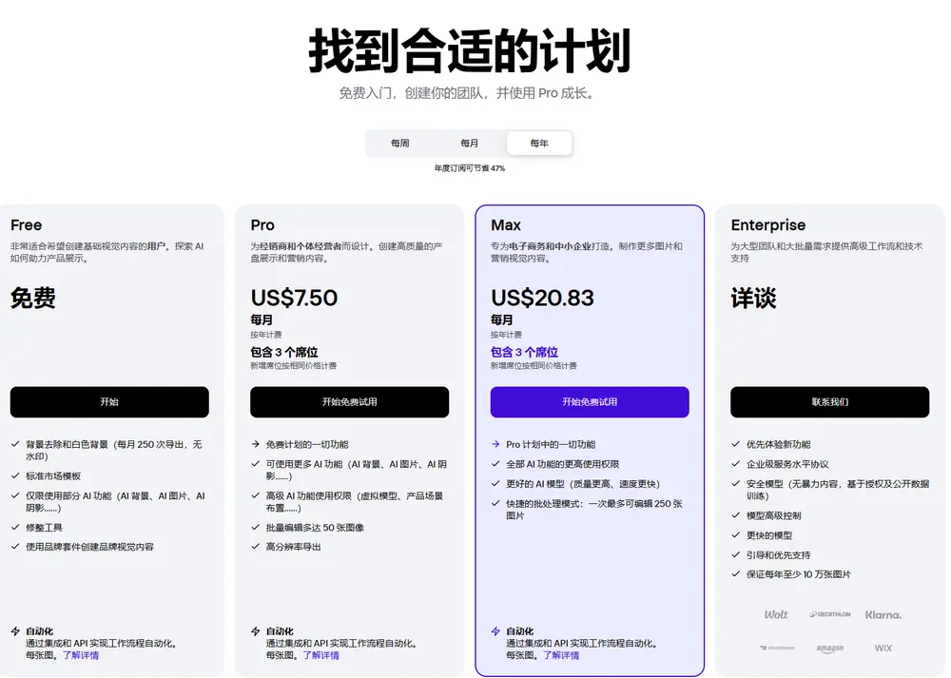Click 联系我们 on the Enterprise plan

click(x=829, y=402)
